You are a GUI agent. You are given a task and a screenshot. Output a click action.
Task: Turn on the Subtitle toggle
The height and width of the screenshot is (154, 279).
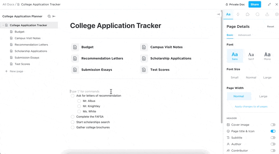[x=273, y=138]
